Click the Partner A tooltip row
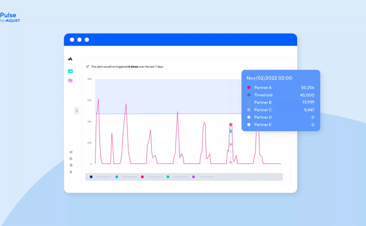Viewport: 366px width, 226px height. [x=281, y=87]
